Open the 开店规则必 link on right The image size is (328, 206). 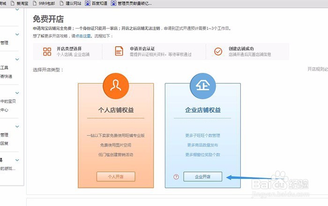318,69
